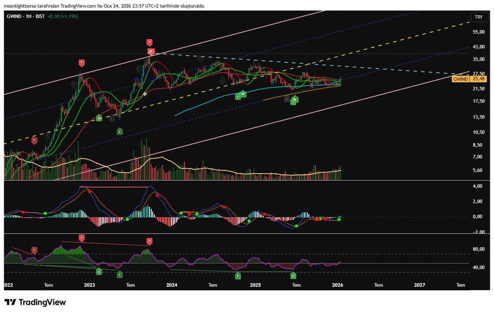Select the yellow dashed channel midline
The height and width of the screenshot is (314, 494).
coord(236,83)
